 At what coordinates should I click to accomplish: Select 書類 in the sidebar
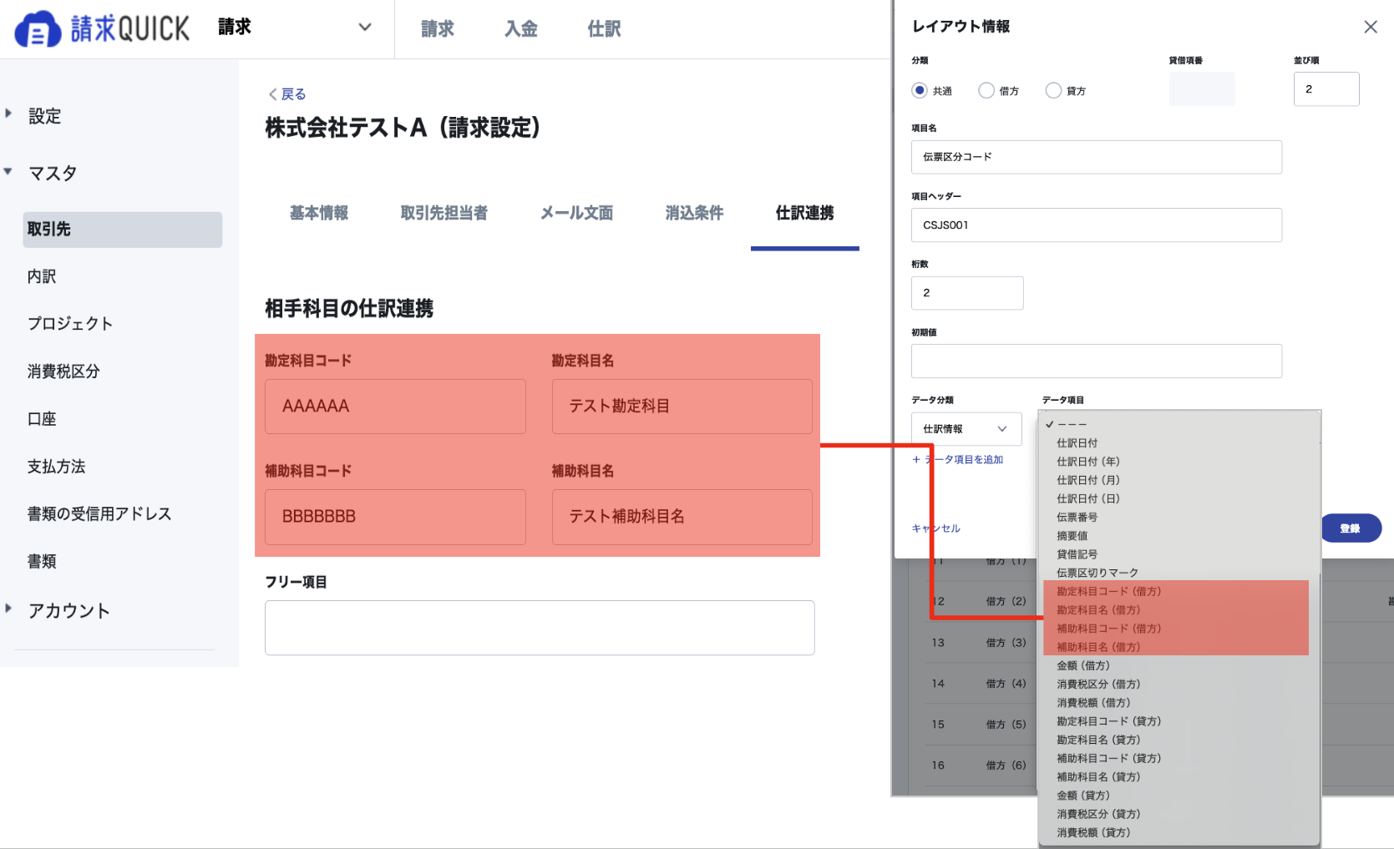(42, 562)
